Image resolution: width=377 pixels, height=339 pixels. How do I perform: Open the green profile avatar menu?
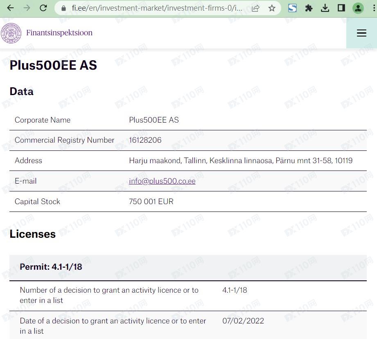click(358, 8)
